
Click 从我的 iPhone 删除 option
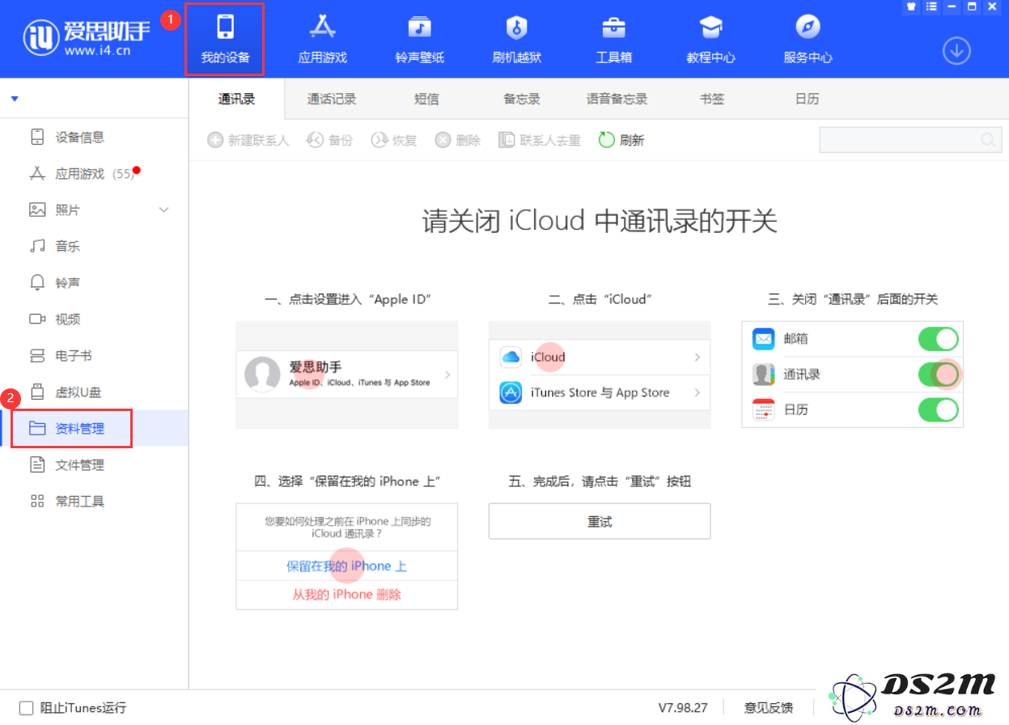pos(347,594)
